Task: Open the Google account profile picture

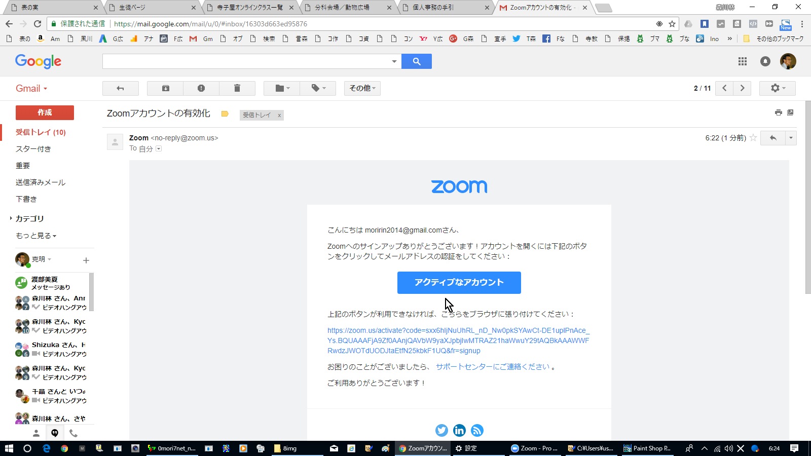Action: 788,61
